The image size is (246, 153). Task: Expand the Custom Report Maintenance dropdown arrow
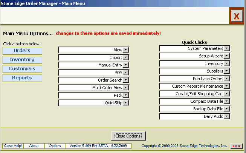[227, 86]
